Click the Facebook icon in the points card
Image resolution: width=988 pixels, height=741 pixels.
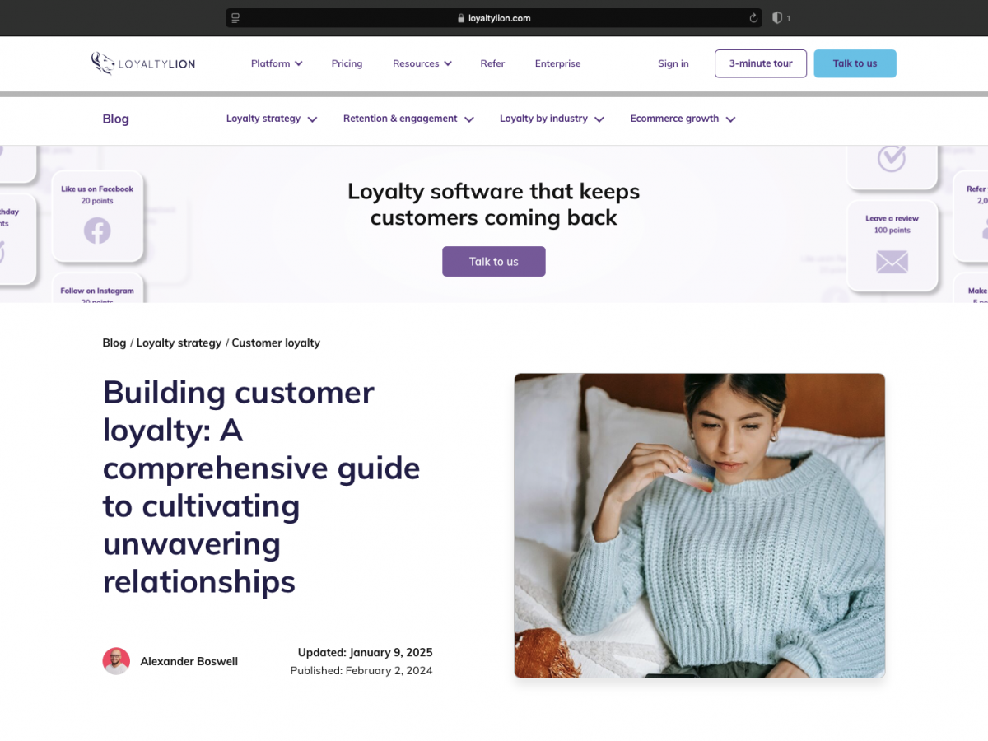click(x=97, y=230)
